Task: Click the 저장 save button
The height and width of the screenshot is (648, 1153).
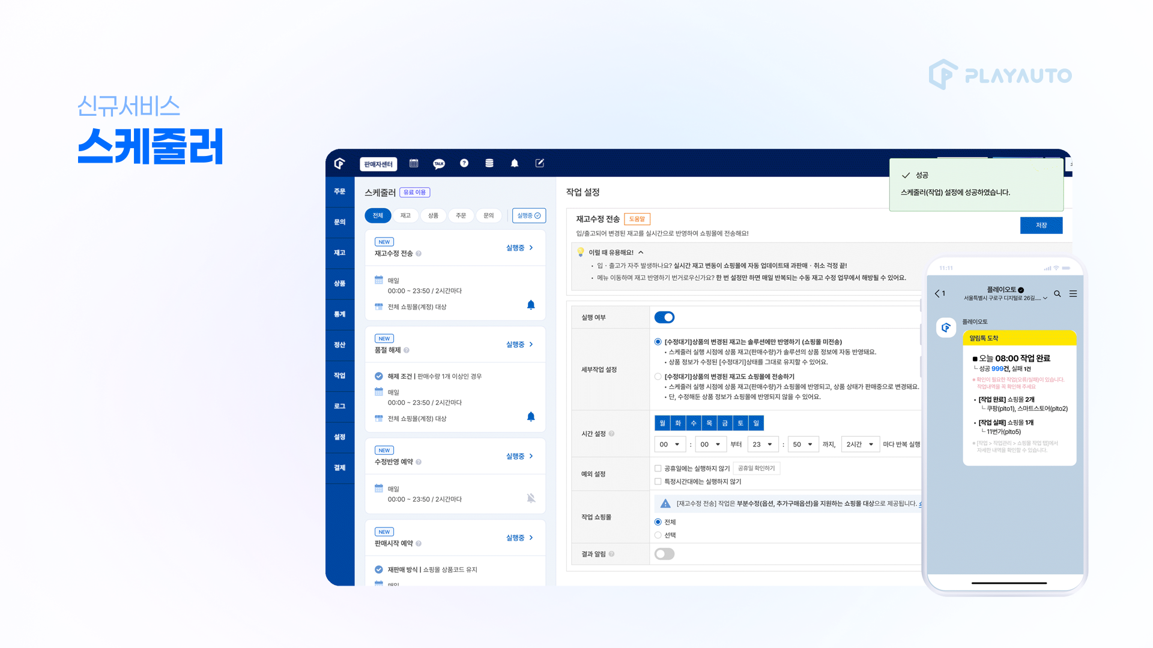Action: [1041, 226]
